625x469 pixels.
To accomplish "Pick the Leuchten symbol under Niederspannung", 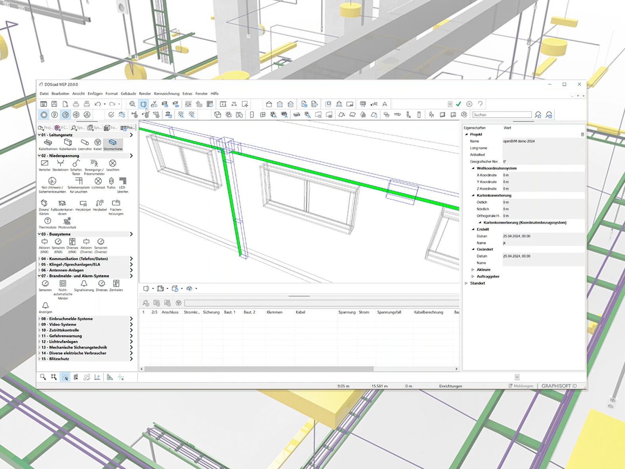I will 113,164.
